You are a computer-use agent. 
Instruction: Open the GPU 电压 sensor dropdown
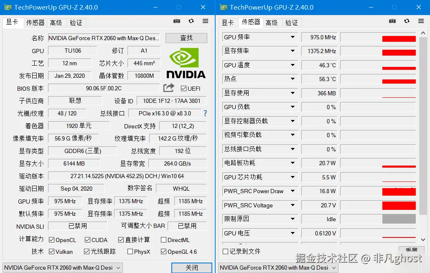(293, 233)
